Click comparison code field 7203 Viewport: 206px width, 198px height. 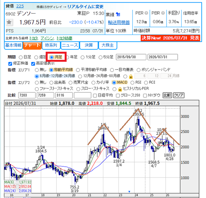pos(27,95)
